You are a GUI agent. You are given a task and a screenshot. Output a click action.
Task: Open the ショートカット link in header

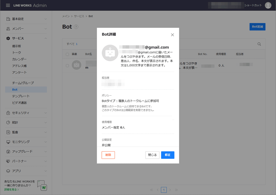253,5
